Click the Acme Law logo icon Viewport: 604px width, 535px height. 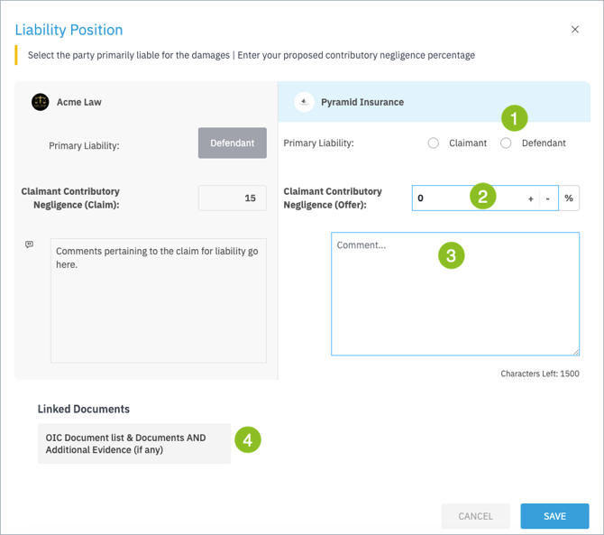click(x=40, y=102)
